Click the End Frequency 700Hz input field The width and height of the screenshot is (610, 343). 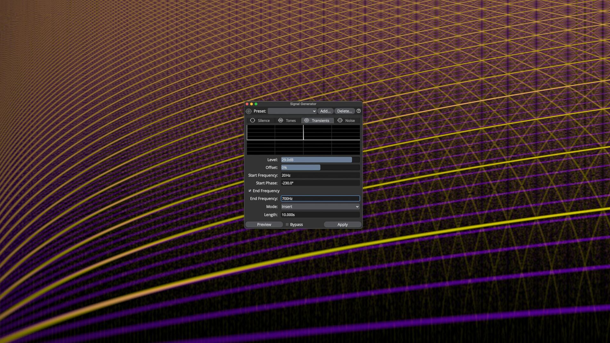coord(320,199)
